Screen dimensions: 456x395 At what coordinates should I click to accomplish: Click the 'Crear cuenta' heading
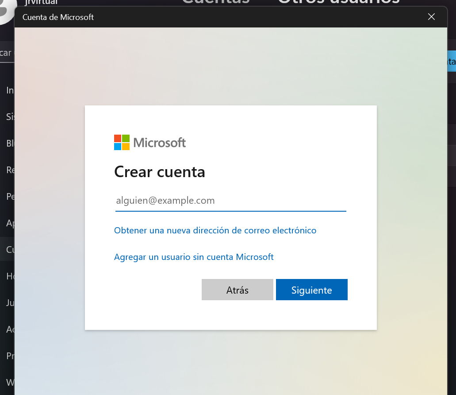tap(159, 172)
